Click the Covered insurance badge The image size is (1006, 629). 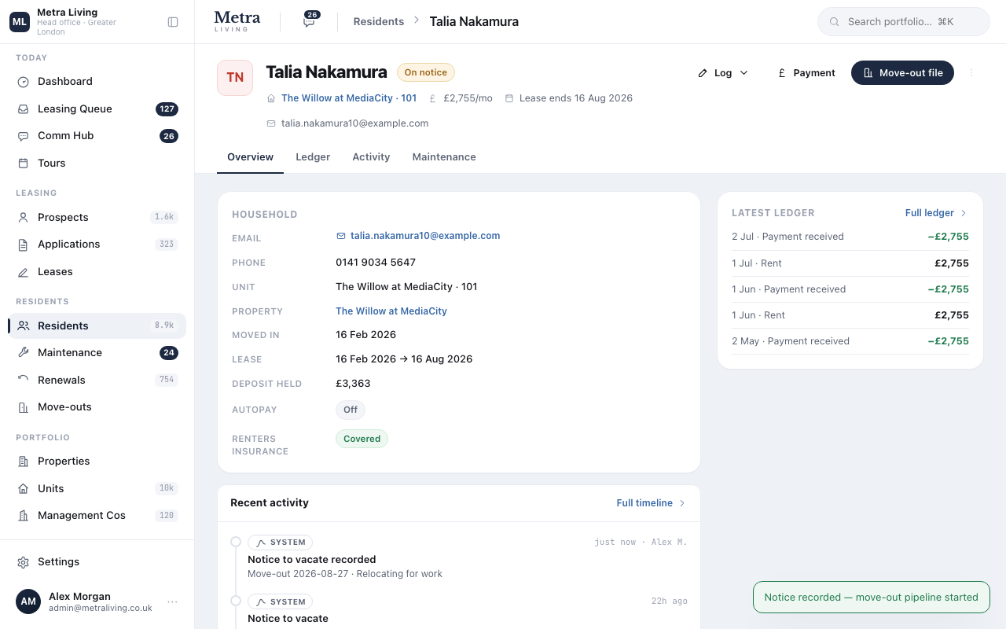(362, 439)
